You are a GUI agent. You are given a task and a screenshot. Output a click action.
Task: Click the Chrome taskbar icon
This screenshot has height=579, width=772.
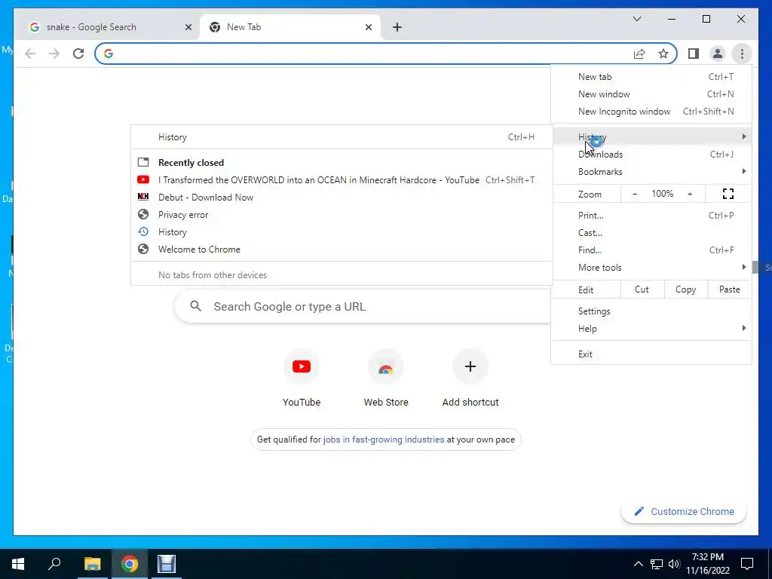coord(130,564)
